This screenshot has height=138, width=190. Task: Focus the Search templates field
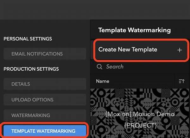click(139, 67)
